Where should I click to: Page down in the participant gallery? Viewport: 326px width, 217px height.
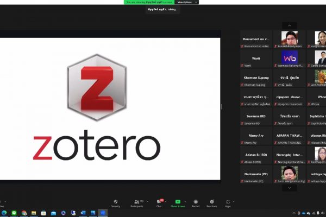(x=290, y=188)
